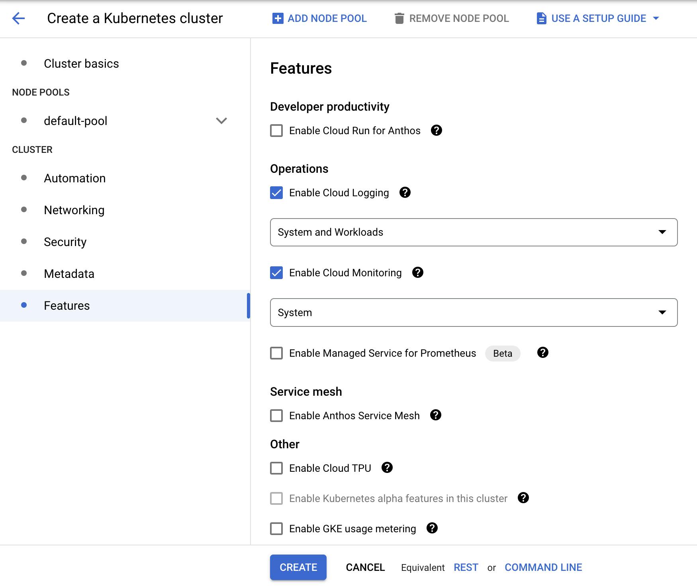Screen dimensions: 697x586
Task: Expand the default-pool node pool chevron
Action: point(221,121)
